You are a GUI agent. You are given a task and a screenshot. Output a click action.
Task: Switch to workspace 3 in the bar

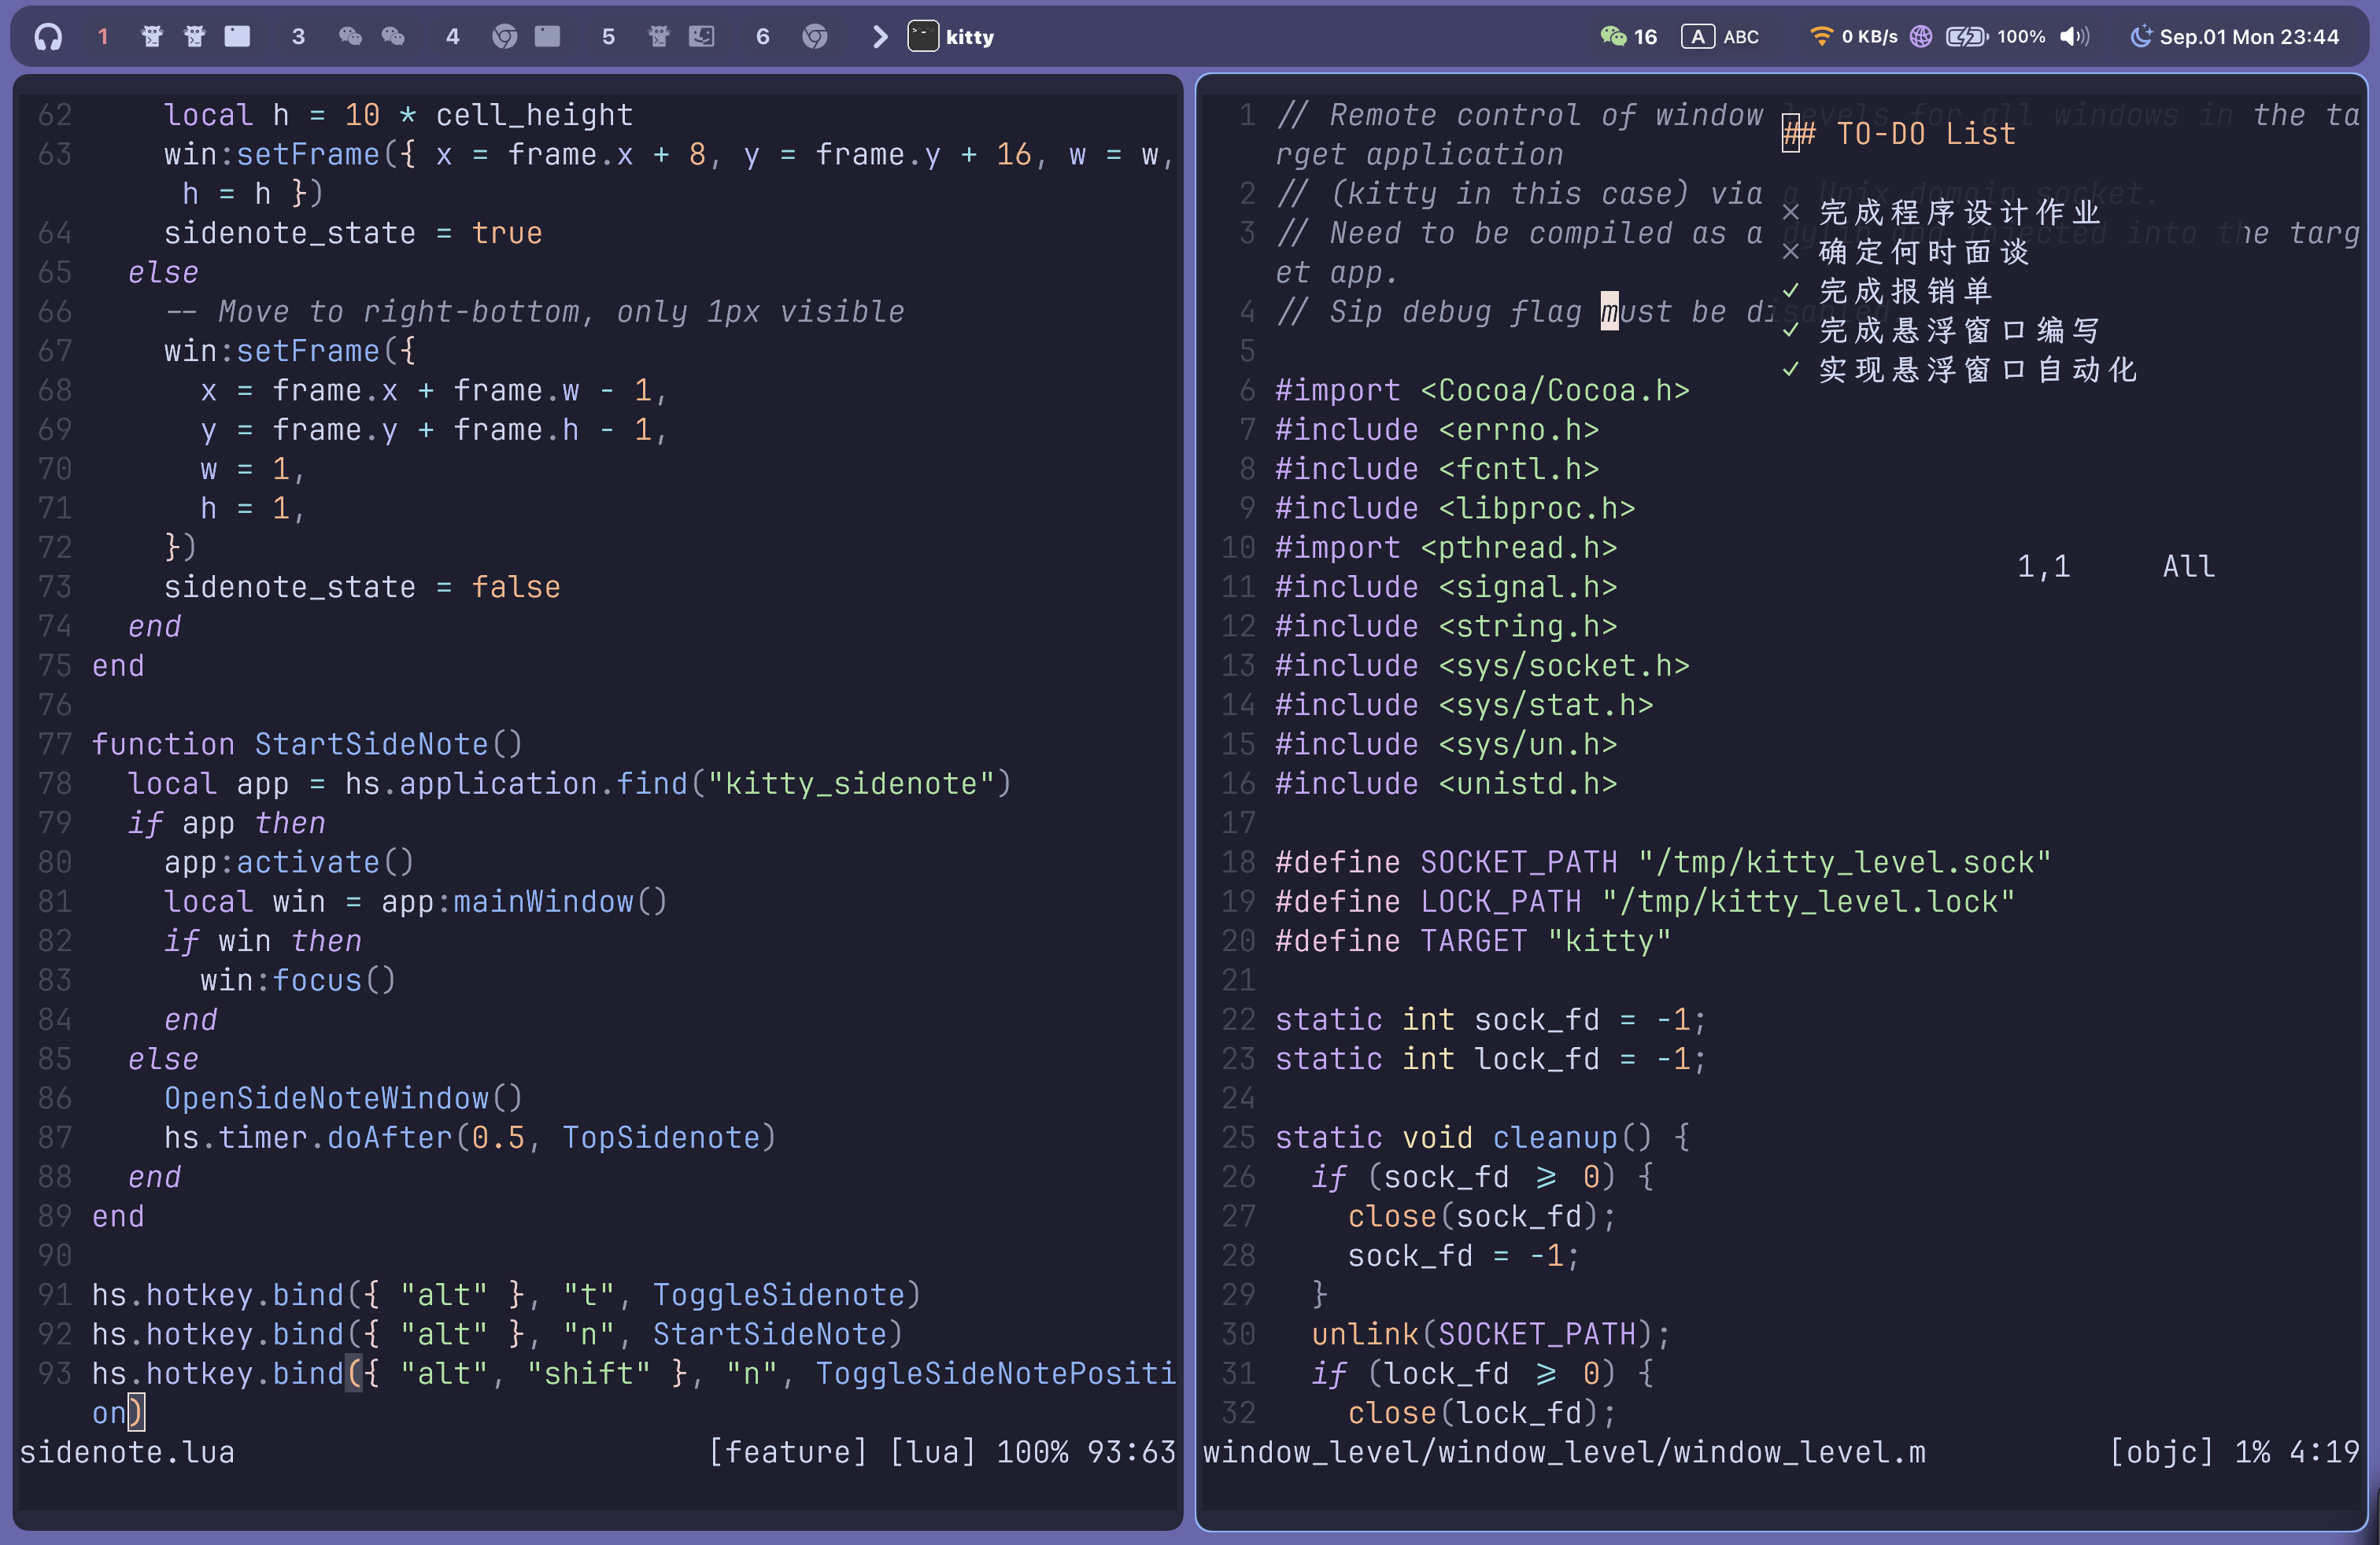298,37
